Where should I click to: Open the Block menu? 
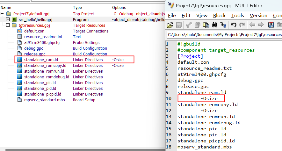tap(219, 15)
